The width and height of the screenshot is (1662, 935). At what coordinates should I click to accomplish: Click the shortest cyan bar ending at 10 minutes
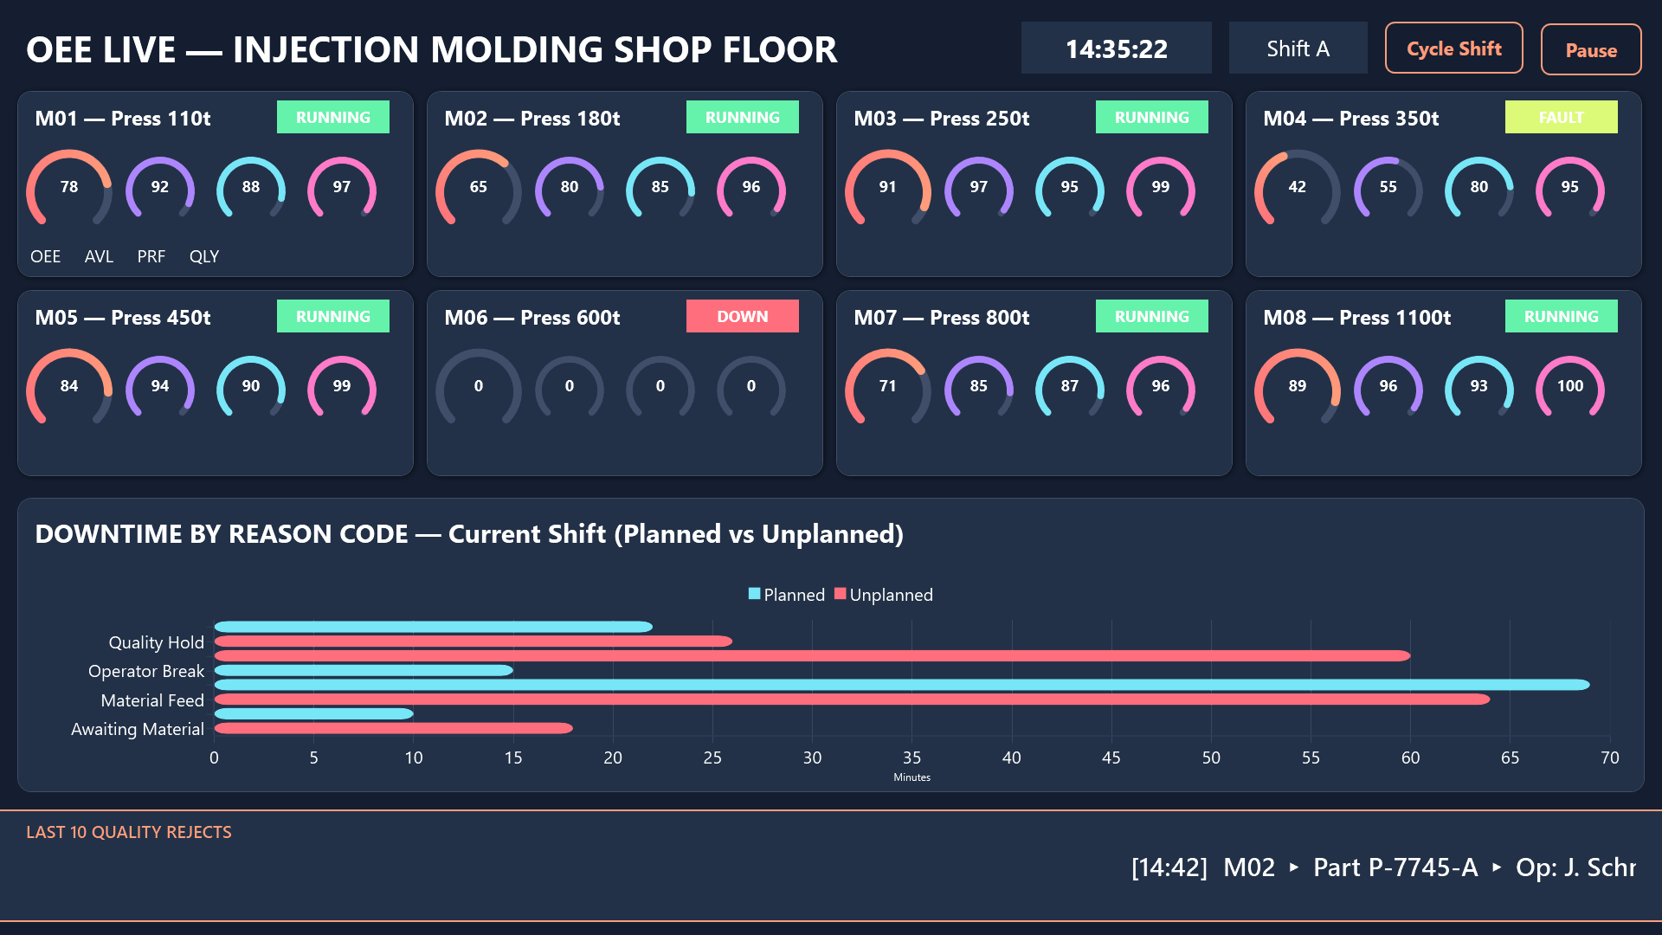point(313,714)
